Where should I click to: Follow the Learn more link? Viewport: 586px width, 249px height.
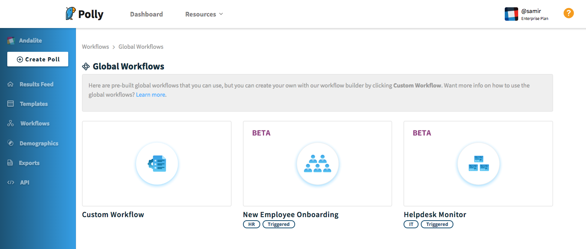(x=151, y=95)
